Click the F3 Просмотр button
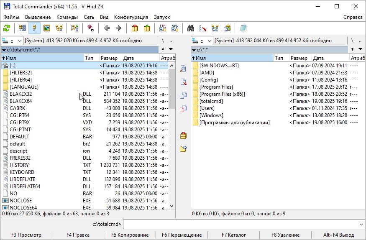The height and width of the screenshot is (240, 366). (x=26, y=235)
